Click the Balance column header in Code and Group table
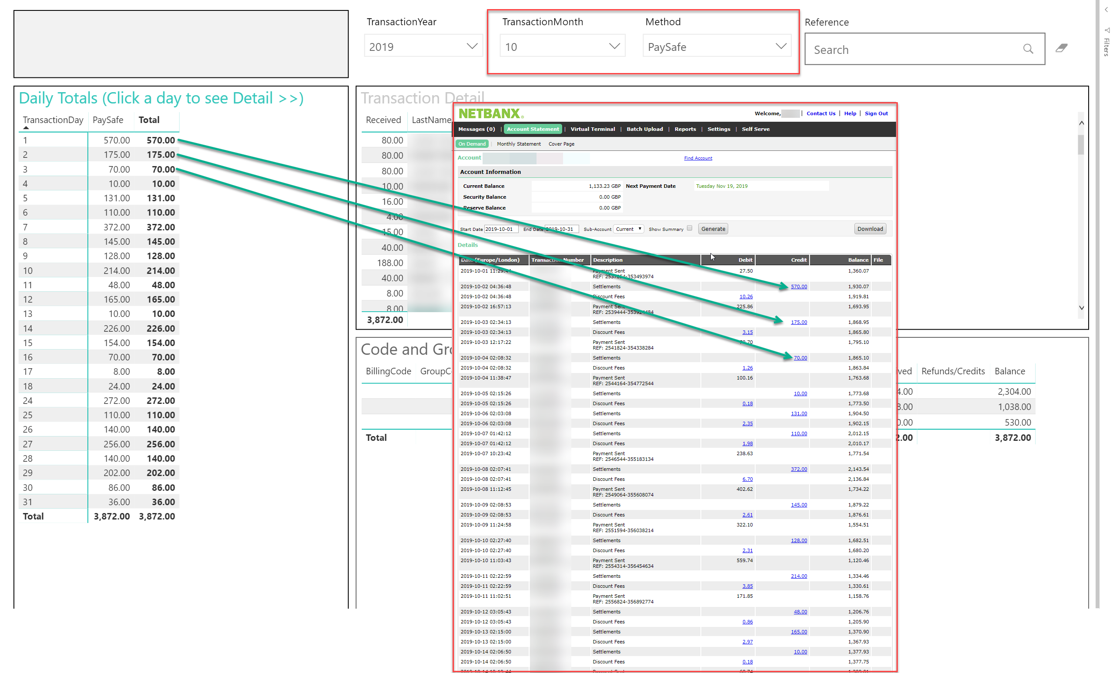The image size is (1113, 673). pos(1010,371)
